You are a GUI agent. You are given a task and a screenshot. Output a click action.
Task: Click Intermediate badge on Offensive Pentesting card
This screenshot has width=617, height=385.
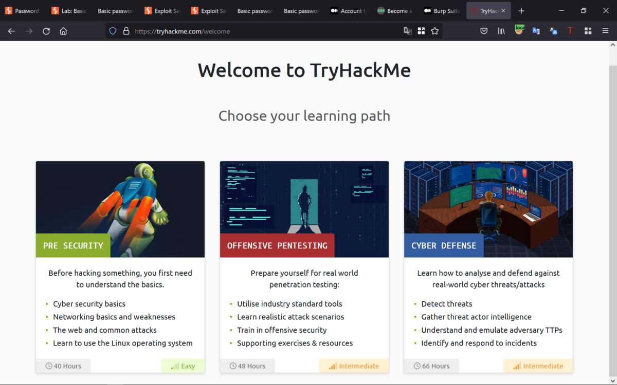(x=354, y=366)
